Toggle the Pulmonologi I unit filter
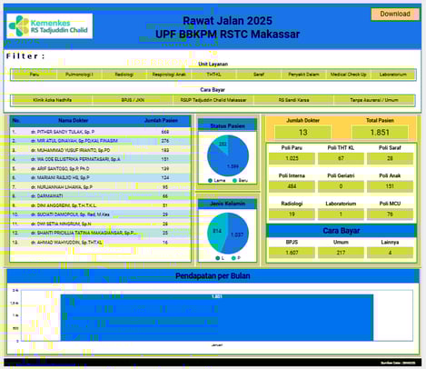Image resolution: width=426 pixels, height=369 pixels. pyautogui.click(x=79, y=75)
